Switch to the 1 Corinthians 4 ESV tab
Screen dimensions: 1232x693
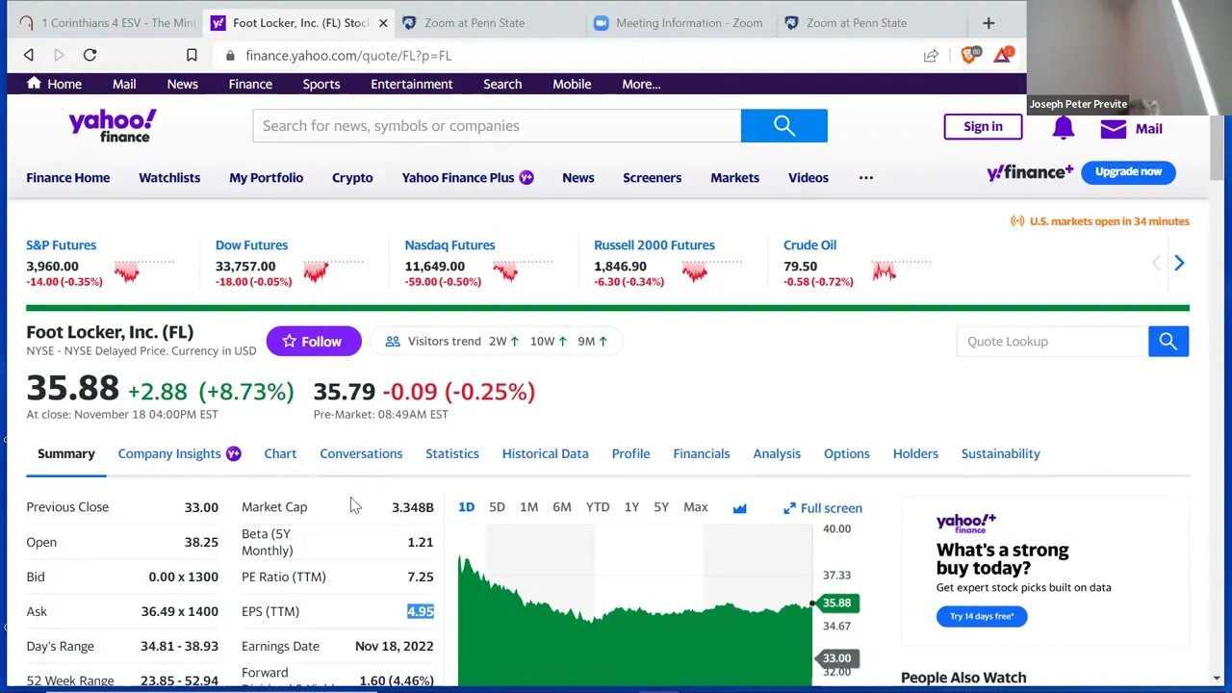[108, 23]
